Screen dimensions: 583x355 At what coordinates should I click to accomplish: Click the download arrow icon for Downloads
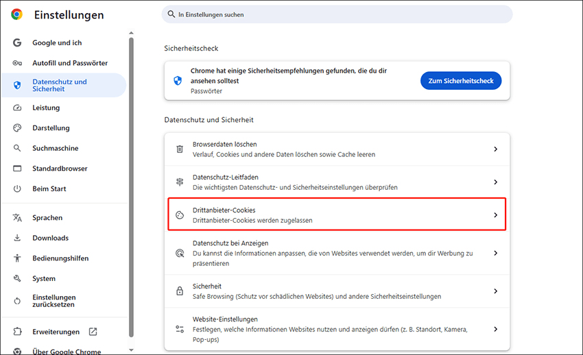(x=17, y=238)
